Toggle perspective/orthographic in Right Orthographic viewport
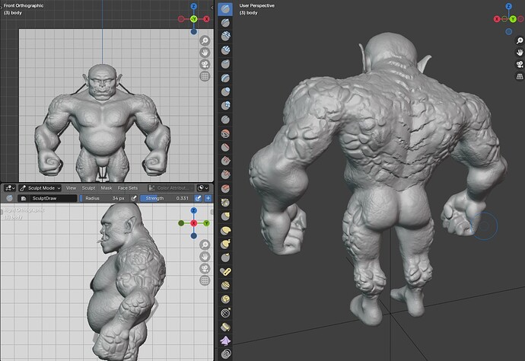 205,280
